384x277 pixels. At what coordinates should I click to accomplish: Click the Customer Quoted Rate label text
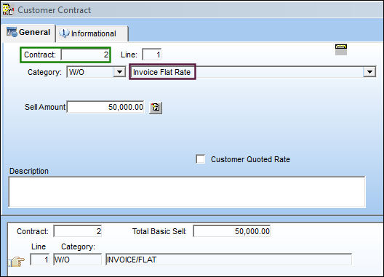click(250, 159)
